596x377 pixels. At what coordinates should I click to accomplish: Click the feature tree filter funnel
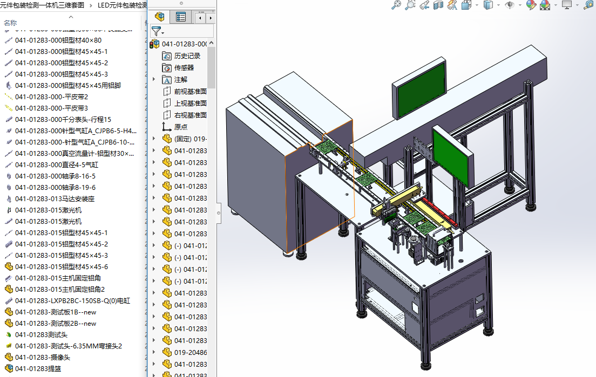click(x=155, y=31)
